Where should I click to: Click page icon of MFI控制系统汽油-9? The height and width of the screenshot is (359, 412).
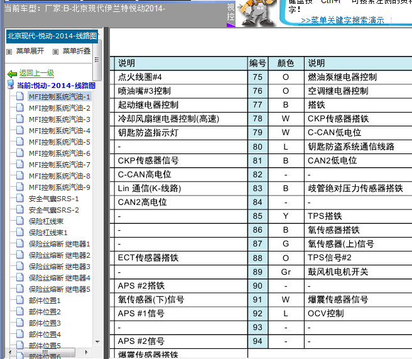(19, 187)
